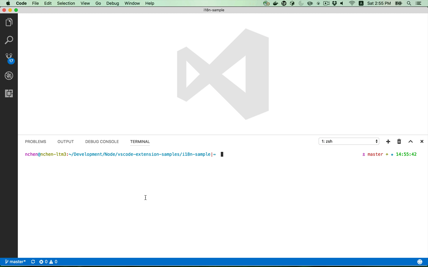
Task: Click the terminal prompt path text
Action: click(139, 154)
